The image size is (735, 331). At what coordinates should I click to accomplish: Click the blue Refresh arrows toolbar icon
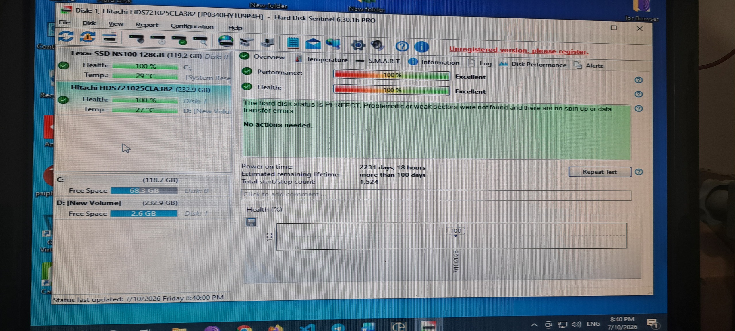point(66,37)
